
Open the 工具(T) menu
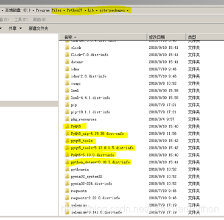tap(21, 20)
